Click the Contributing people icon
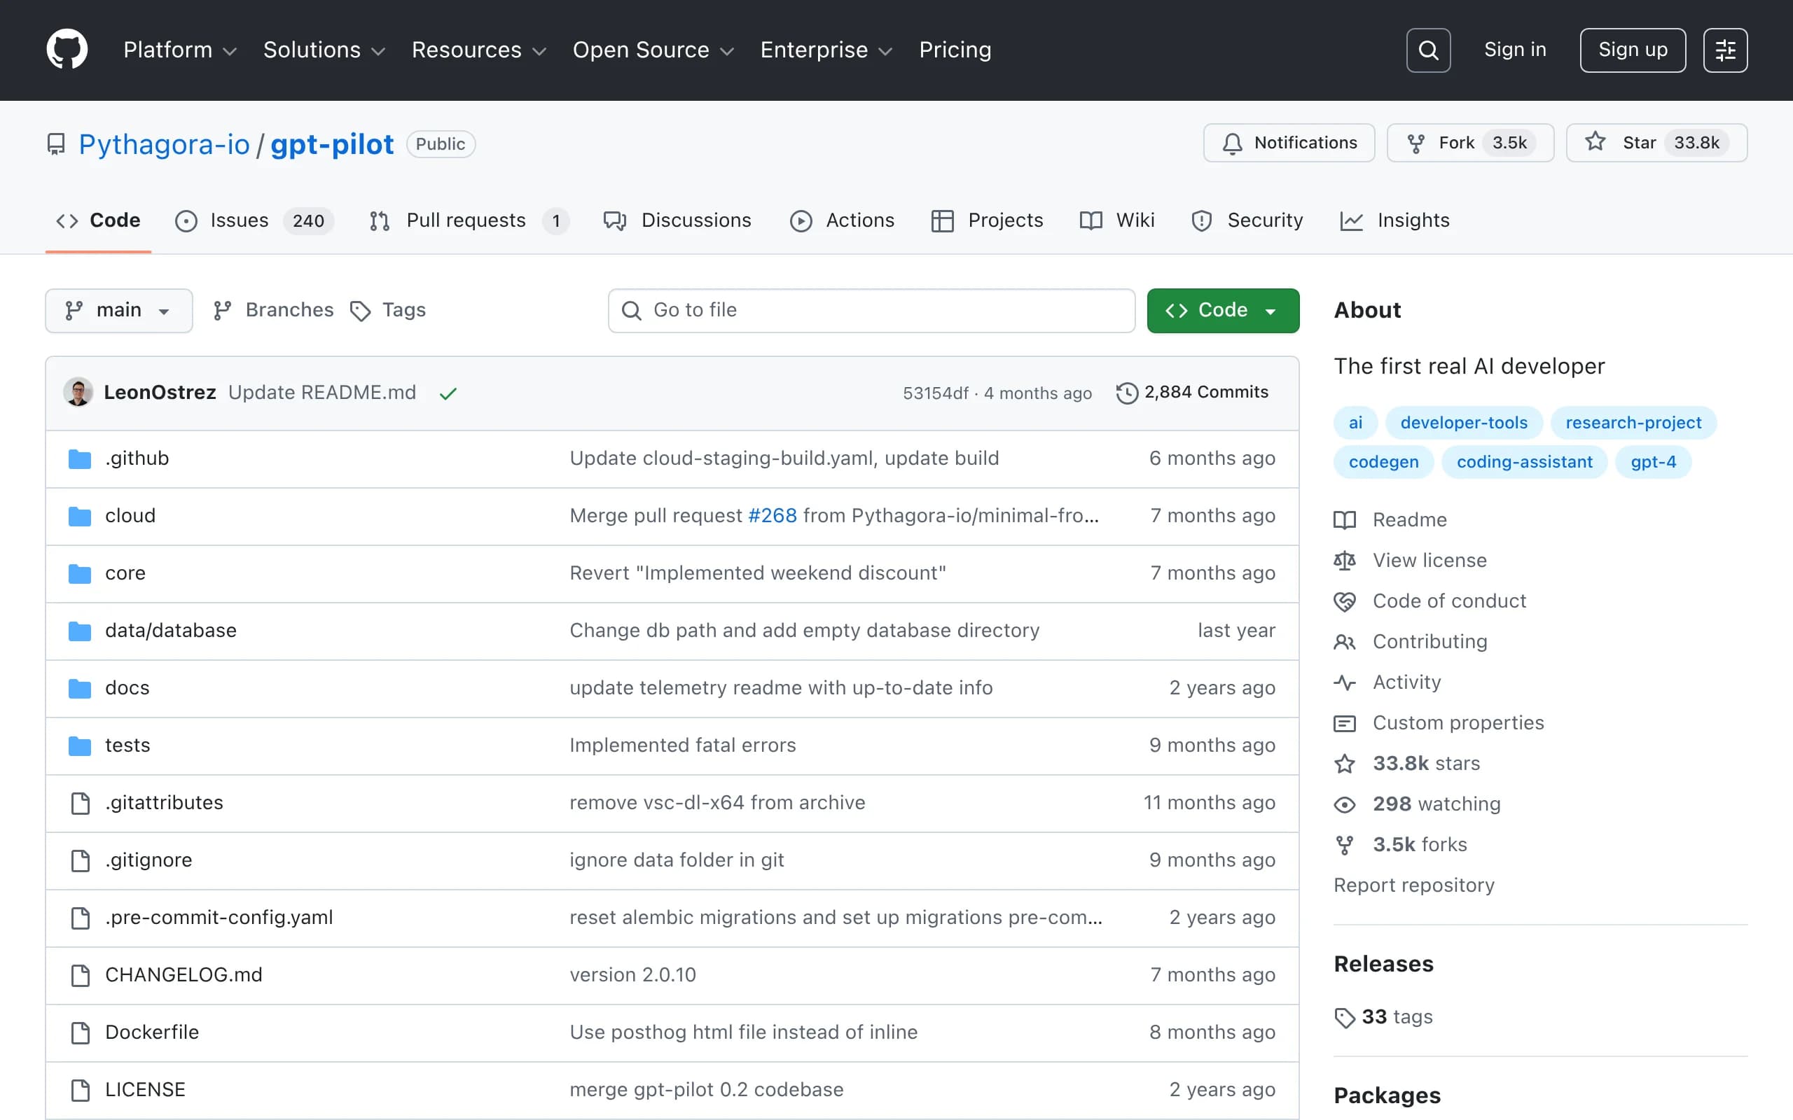 (x=1345, y=642)
